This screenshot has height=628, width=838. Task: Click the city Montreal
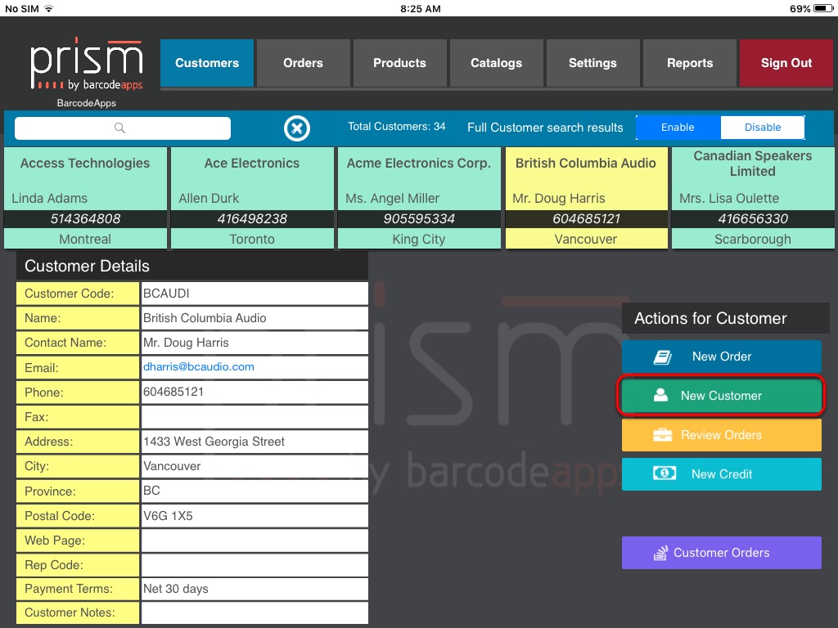point(85,240)
